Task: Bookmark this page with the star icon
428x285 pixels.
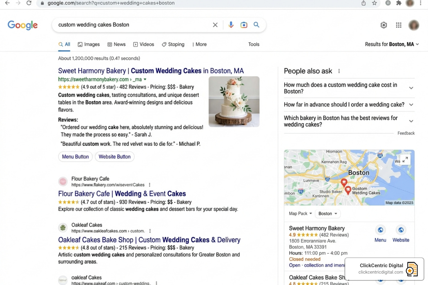Action: (374, 3)
